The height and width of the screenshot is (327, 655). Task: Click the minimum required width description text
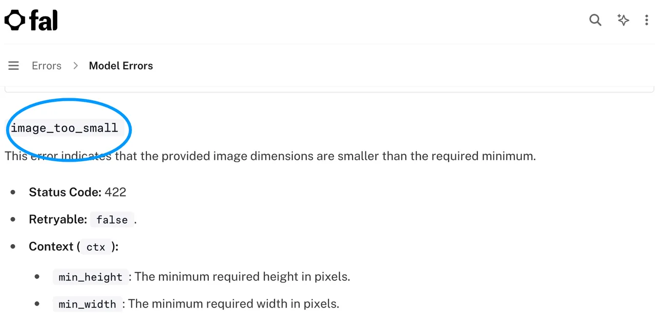click(x=234, y=304)
